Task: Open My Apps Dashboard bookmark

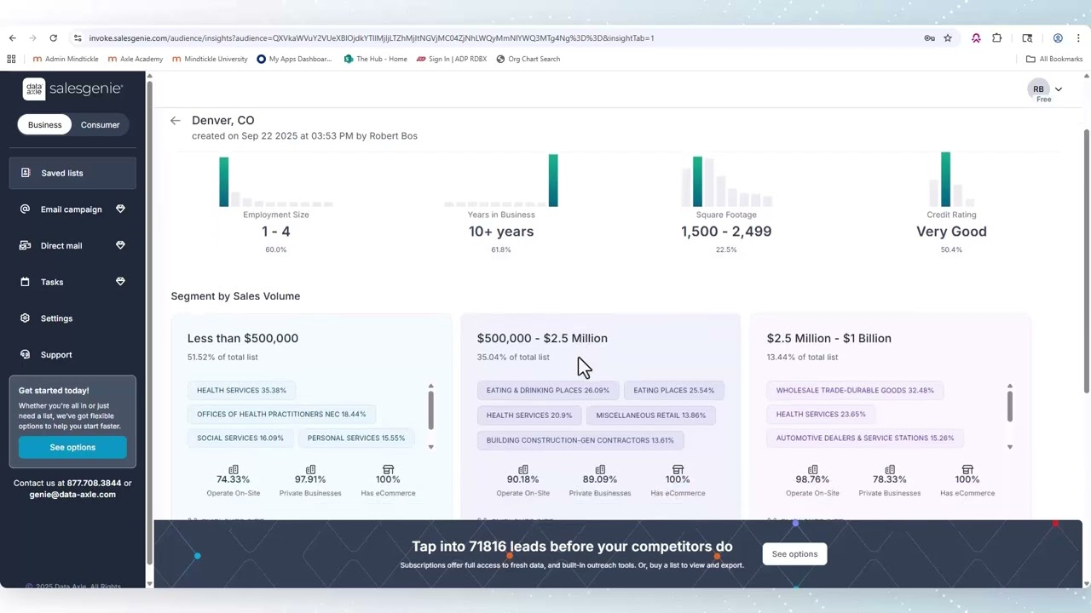Action: point(294,59)
